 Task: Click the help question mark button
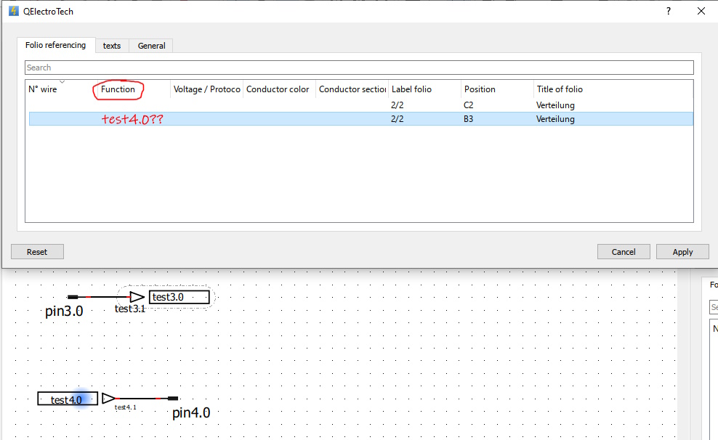coord(668,12)
